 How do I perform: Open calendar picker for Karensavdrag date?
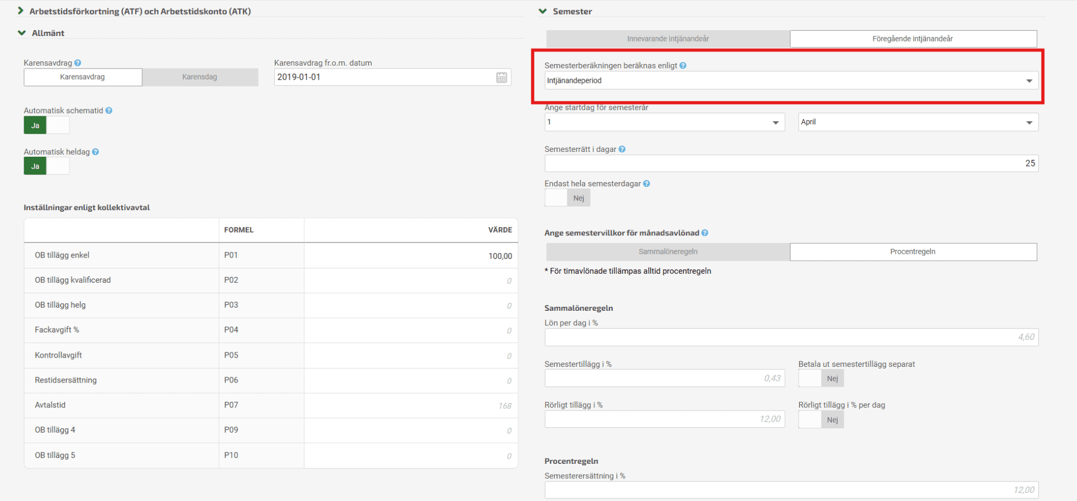(501, 78)
